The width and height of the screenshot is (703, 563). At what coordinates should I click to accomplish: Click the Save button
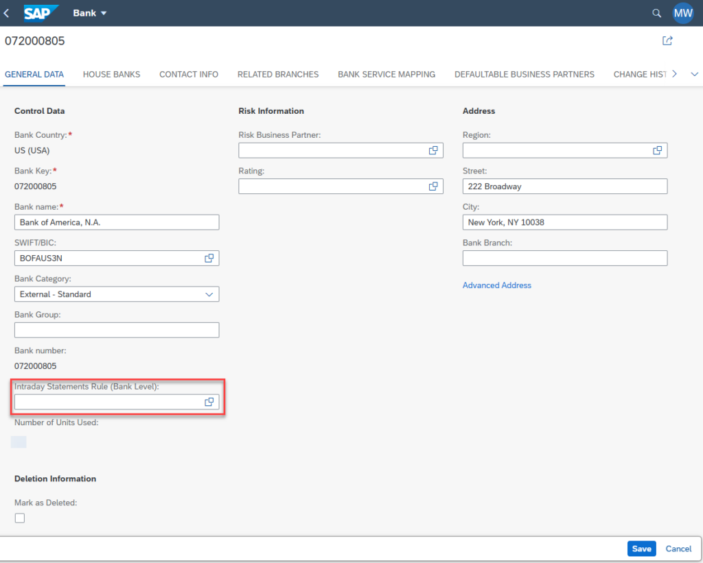(x=642, y=549)
